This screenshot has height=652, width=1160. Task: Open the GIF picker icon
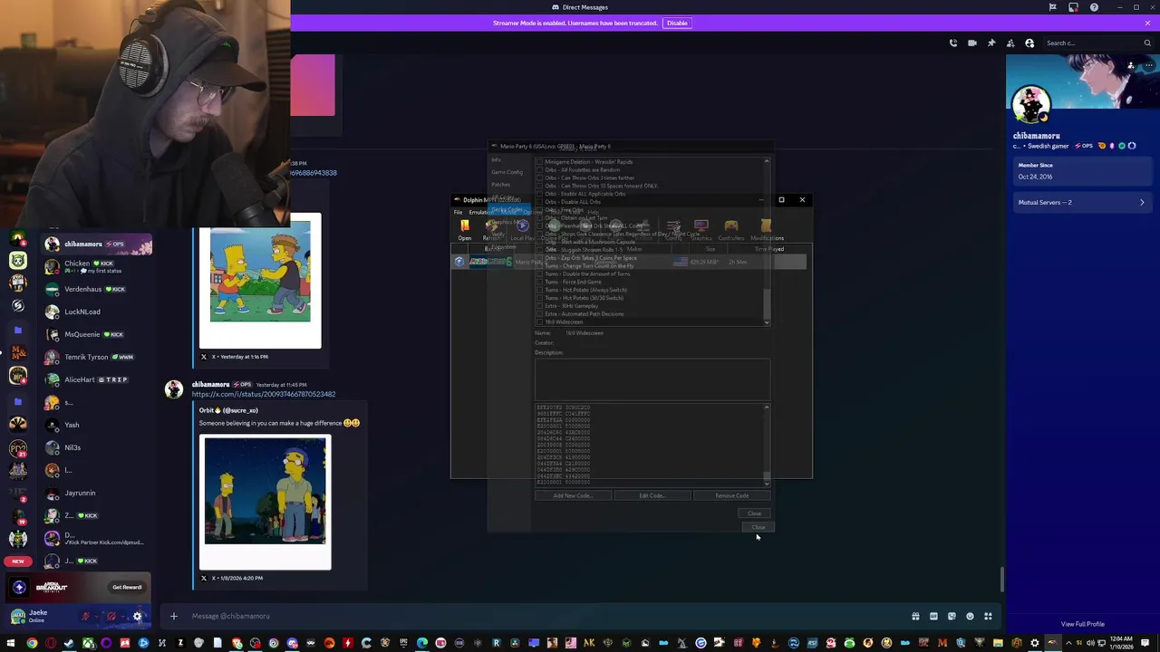933,616
